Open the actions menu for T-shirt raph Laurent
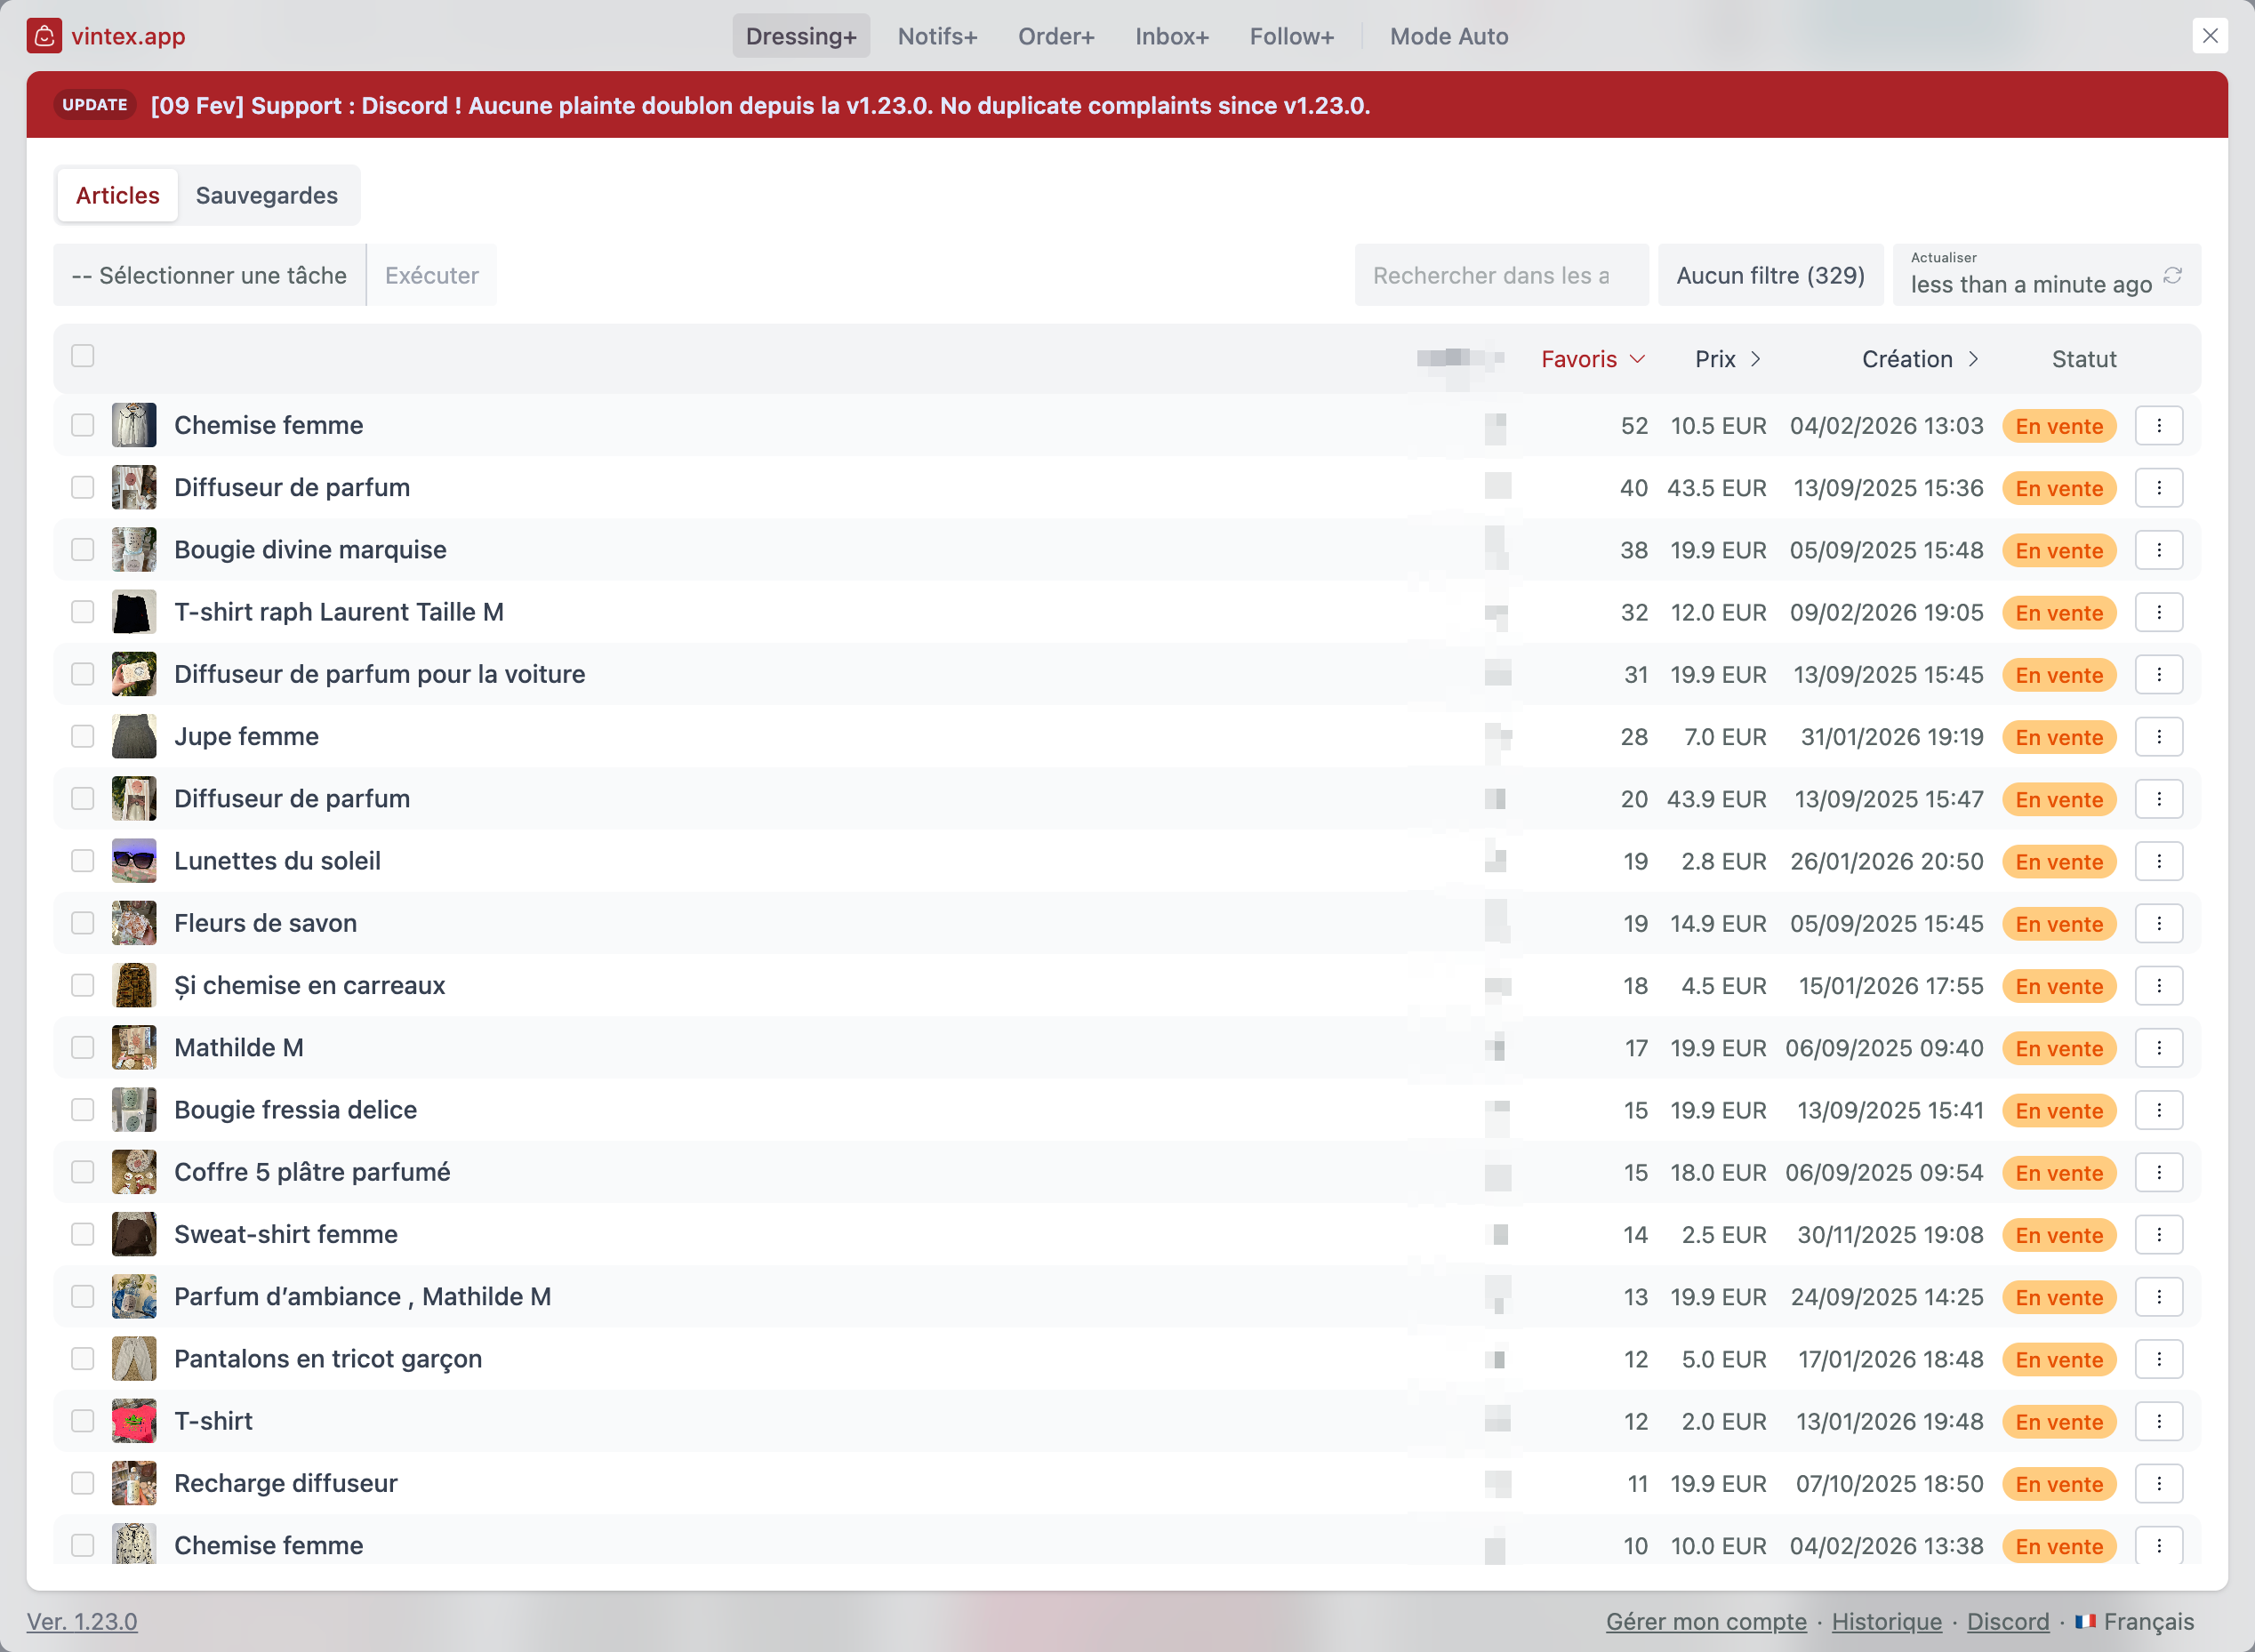 2160,612
